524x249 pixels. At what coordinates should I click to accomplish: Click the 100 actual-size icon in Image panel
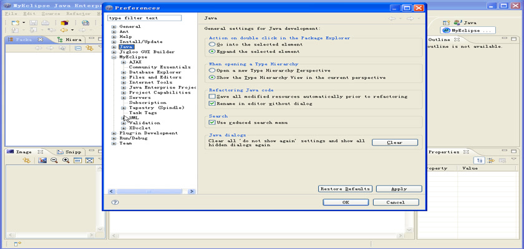(x=77, y=161)
